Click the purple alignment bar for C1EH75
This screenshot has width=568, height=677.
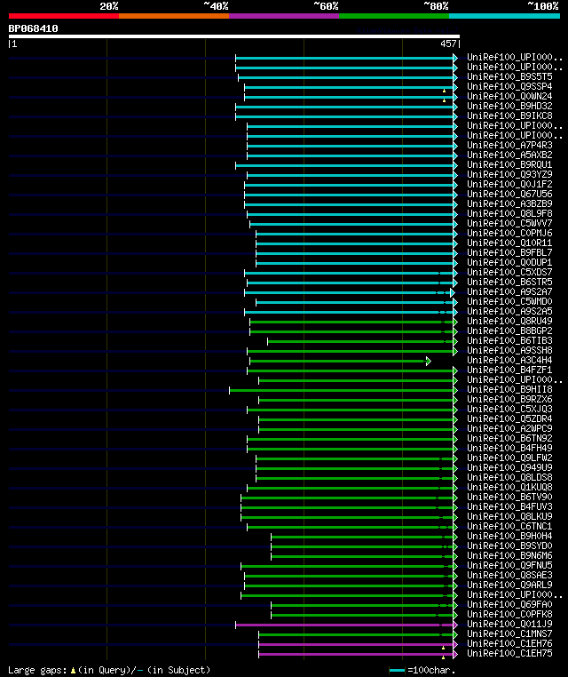click(356, 654)
